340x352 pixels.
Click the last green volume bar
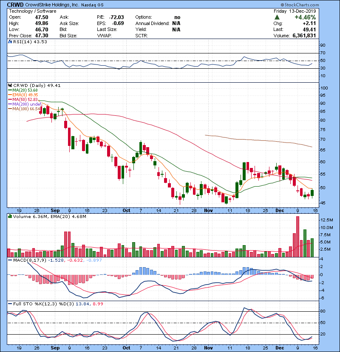coord(312,248)
